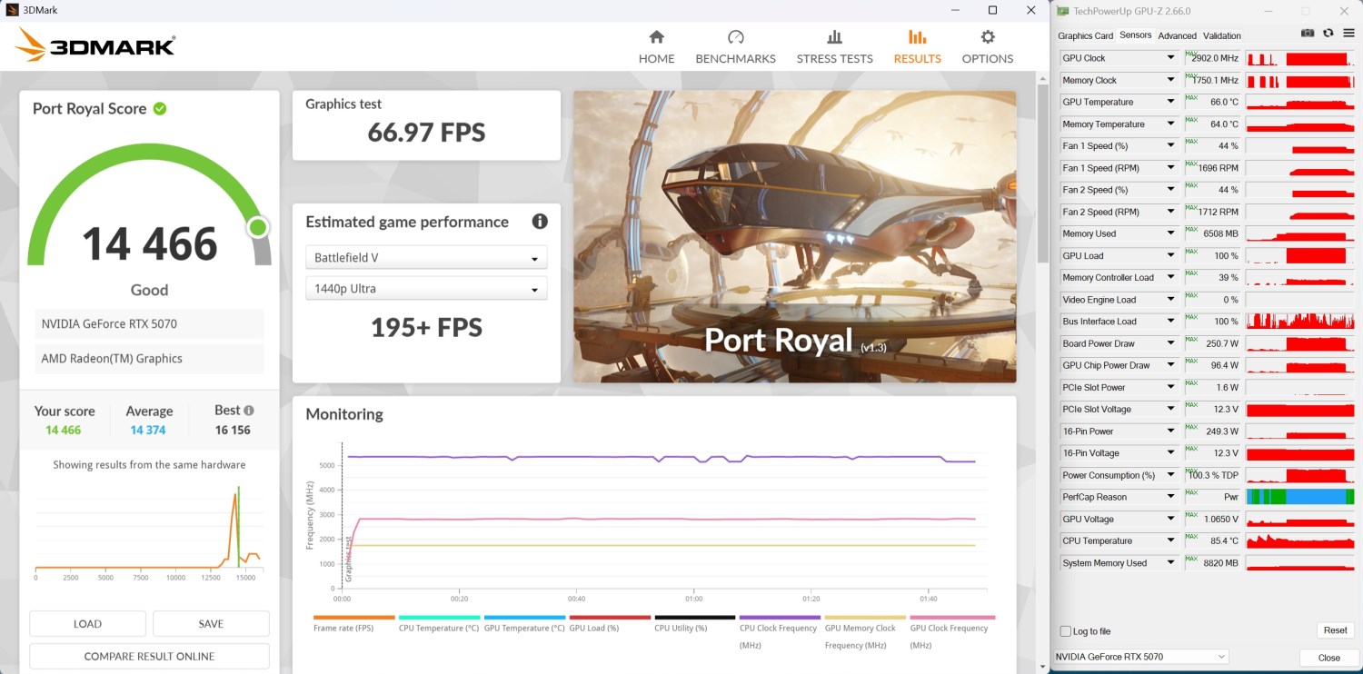Open Advanced tab in GPU-Z
The image size is (1363, 674).
coord(1177,36)
